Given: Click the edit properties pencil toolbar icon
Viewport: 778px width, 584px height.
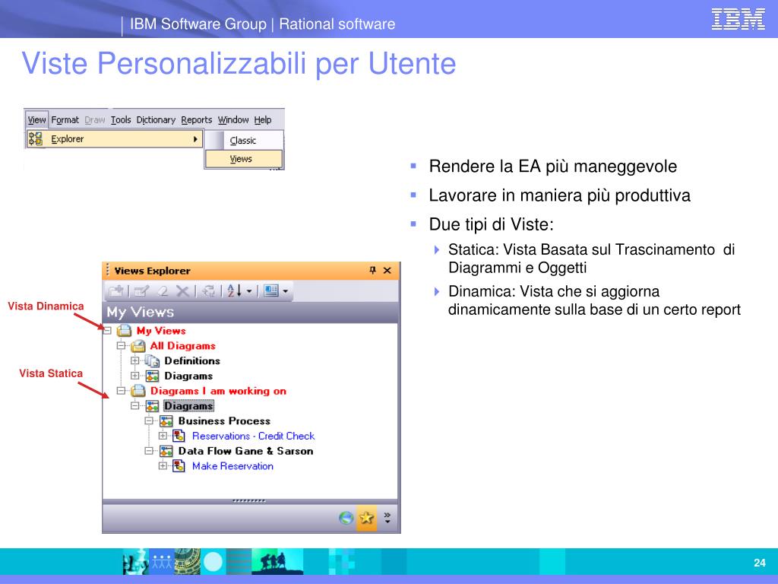Looking at the screenshot, I should click(142, 291).
